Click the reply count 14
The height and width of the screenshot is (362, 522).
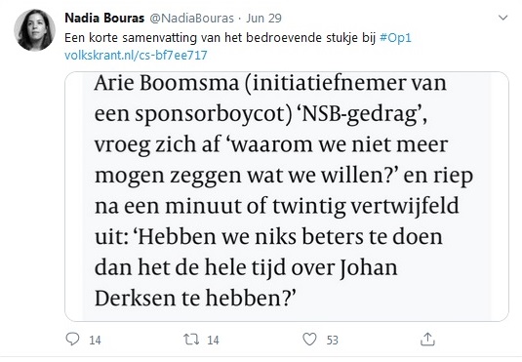95,340
